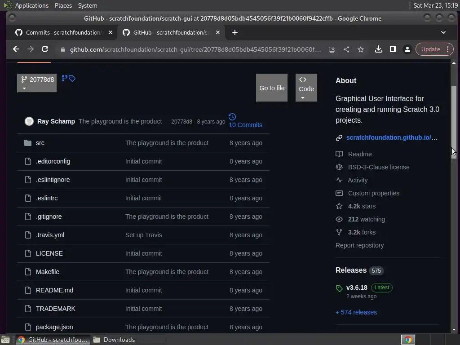Open Custom properties link
The height and width of the screenshot is (345, 460).
(x=373, y=193)
